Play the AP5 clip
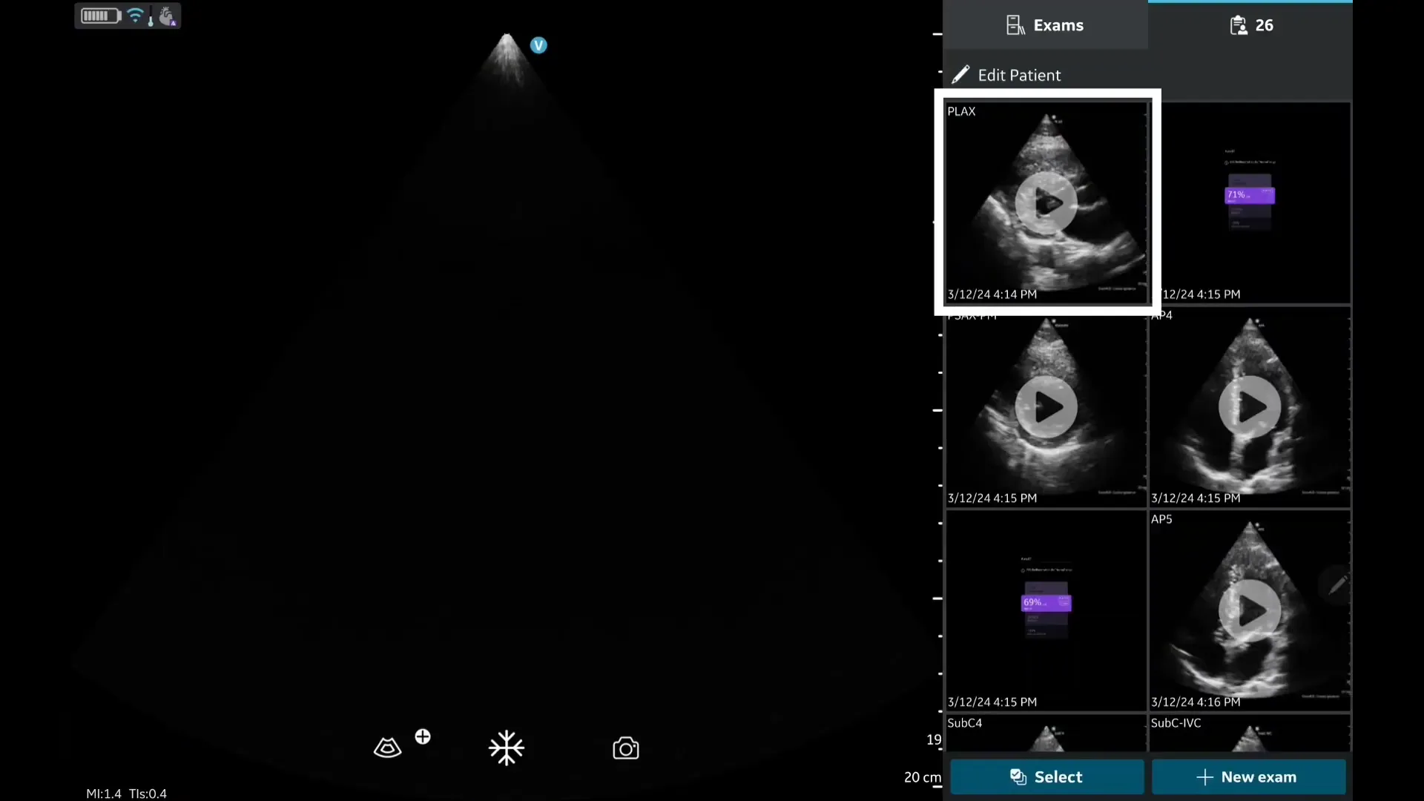 click(1250, 610)
